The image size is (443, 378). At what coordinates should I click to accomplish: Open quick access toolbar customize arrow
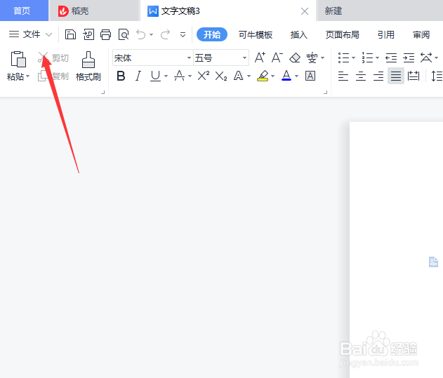click(x=183, y=35)
